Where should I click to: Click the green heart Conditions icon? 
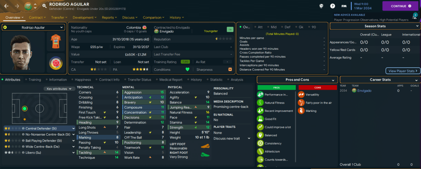point(187,69)
